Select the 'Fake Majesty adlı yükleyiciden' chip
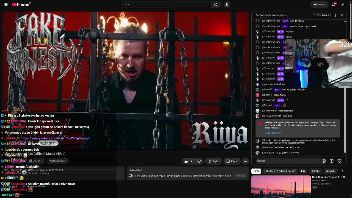This screenshot has width=352, height=198. coord(280,171)
